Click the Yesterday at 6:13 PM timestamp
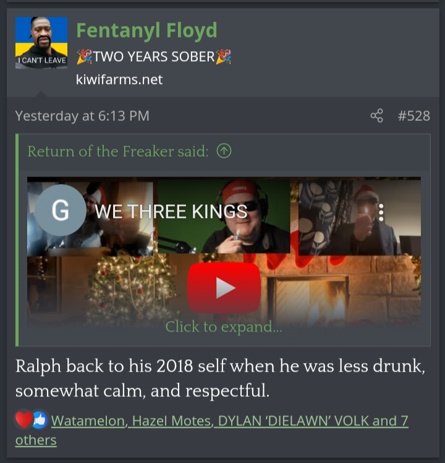 coord(82,116)
